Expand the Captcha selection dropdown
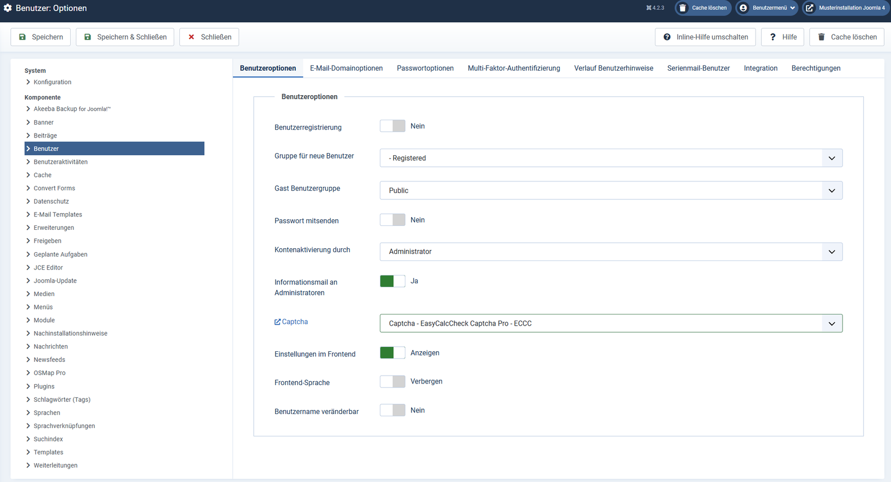Image resolution: width=891 pixels, height=482 pixels. (x=611, y=323)
